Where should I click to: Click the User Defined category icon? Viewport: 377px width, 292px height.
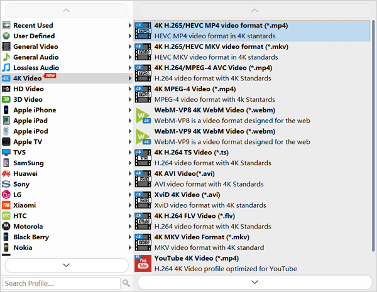6,36
